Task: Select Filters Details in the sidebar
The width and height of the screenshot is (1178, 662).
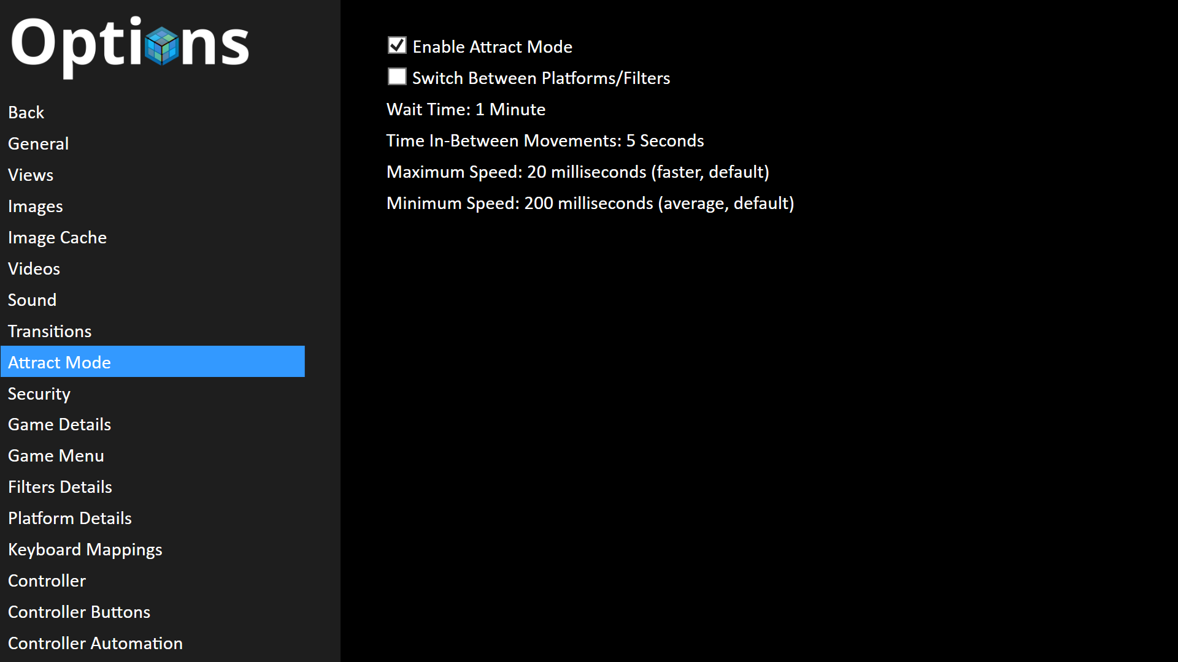Action: coord(60,487)
